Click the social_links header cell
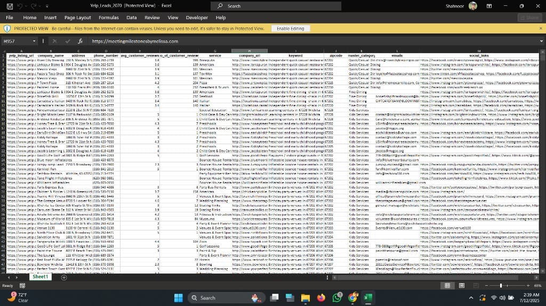This screenshot has width=546, height=306. [479, 55]
